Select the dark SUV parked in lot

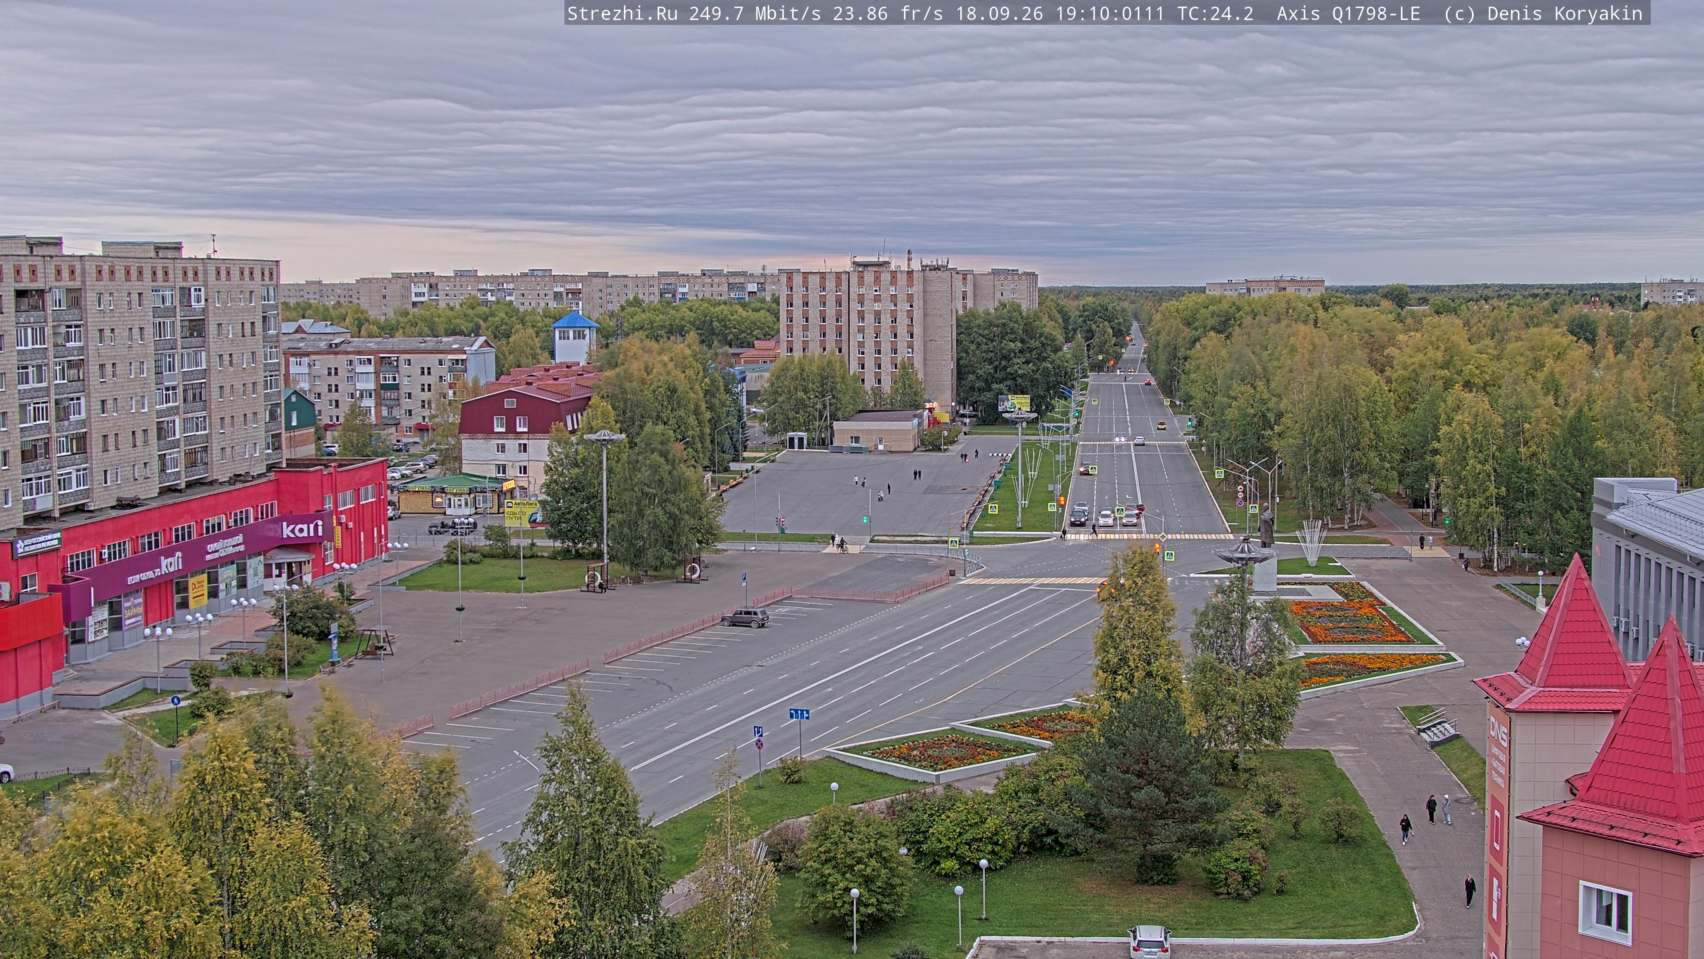(745, 617)
